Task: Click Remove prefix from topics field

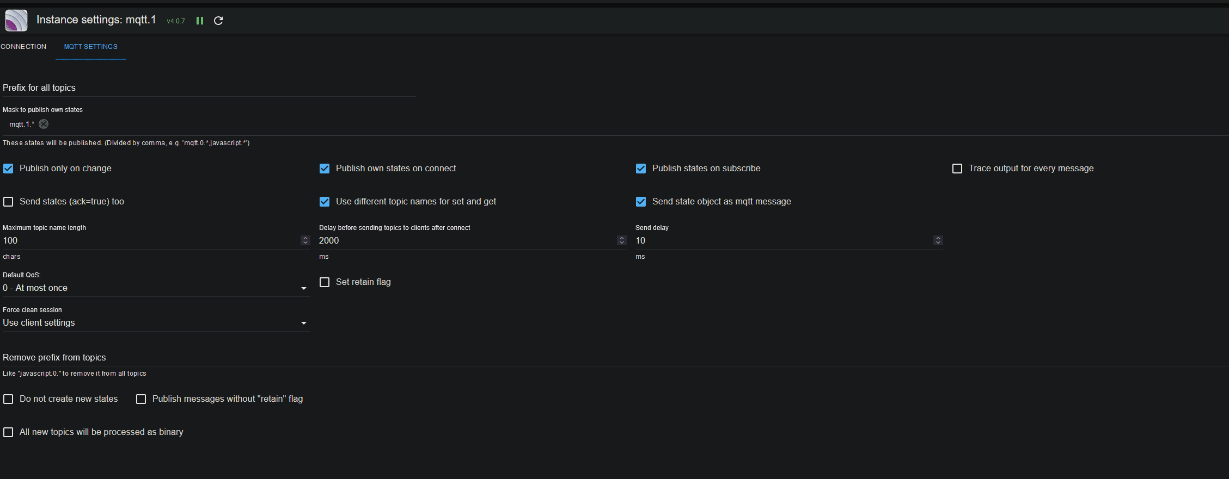Action: point(615,357)
